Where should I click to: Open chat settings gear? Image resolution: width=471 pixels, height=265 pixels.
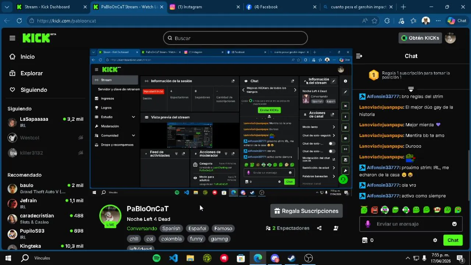pos(435,240)
